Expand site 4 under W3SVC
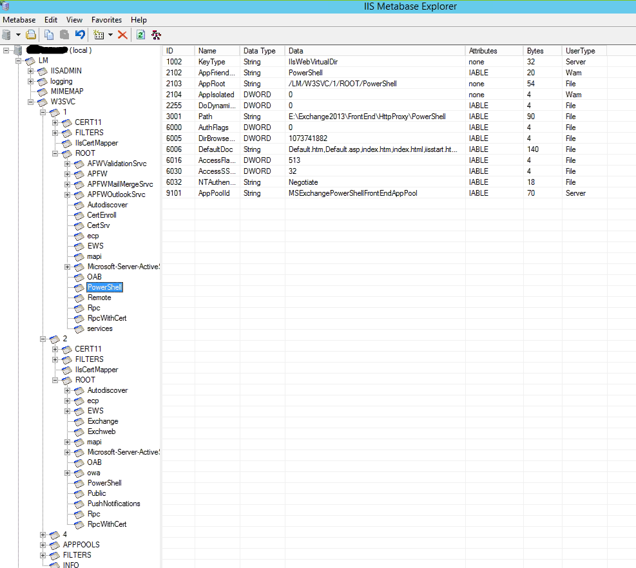636x568 pixels. click(43, 535)
